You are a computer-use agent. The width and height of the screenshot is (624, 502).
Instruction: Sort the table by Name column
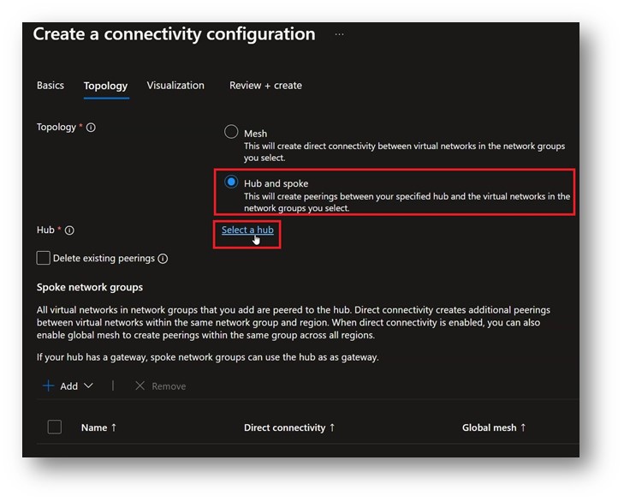98,427
